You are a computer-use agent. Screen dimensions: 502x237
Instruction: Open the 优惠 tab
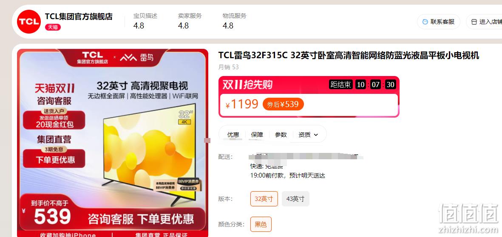pyautogui.click(x=233, y=135)
